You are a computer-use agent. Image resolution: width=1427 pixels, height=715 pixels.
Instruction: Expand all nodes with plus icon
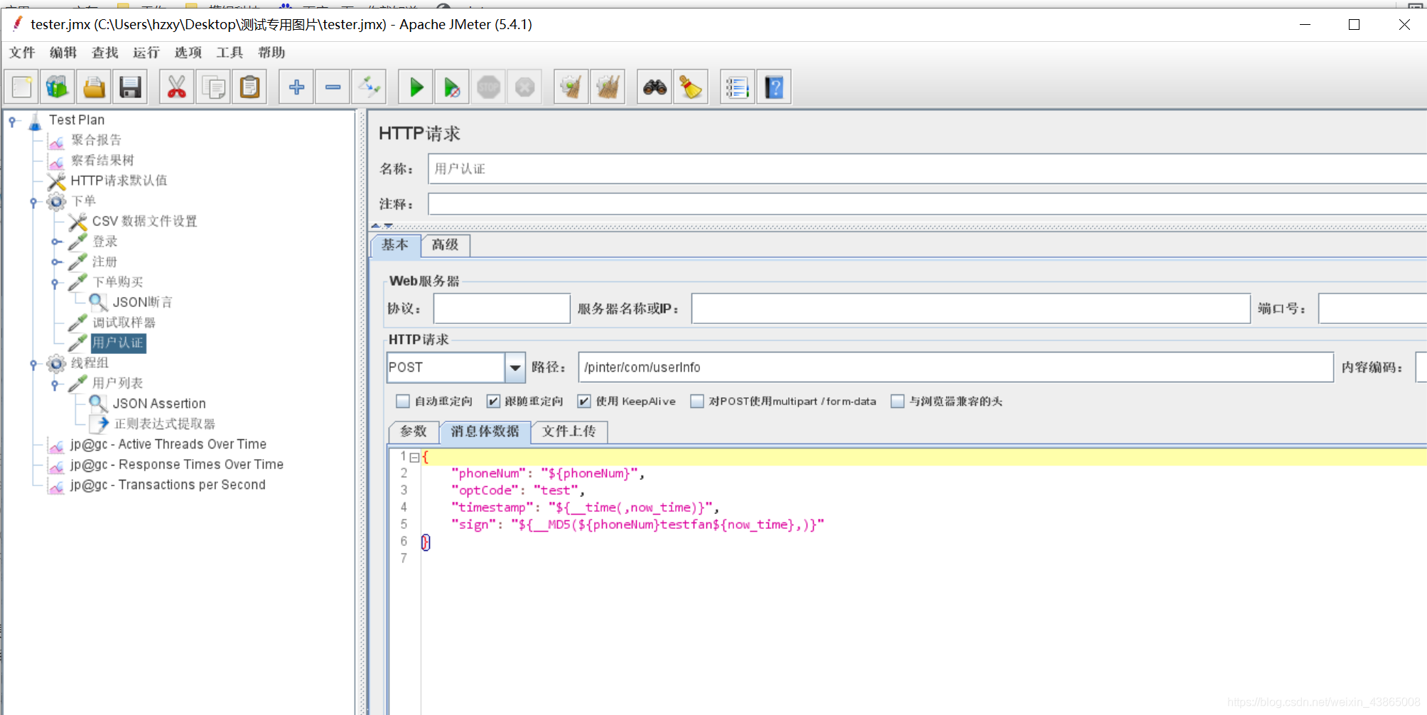coord(296,87)
